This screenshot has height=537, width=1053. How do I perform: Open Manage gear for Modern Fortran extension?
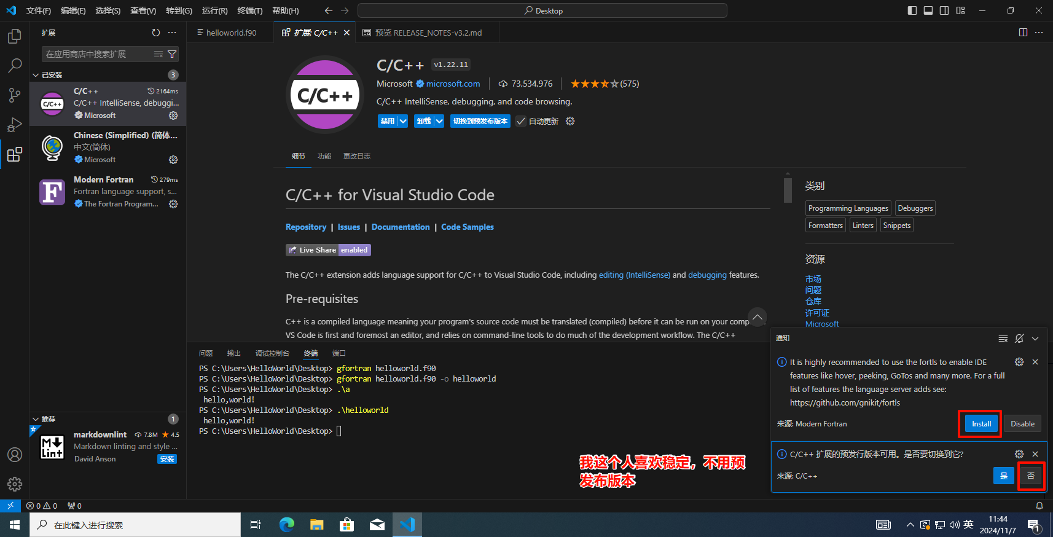(173, 204)
